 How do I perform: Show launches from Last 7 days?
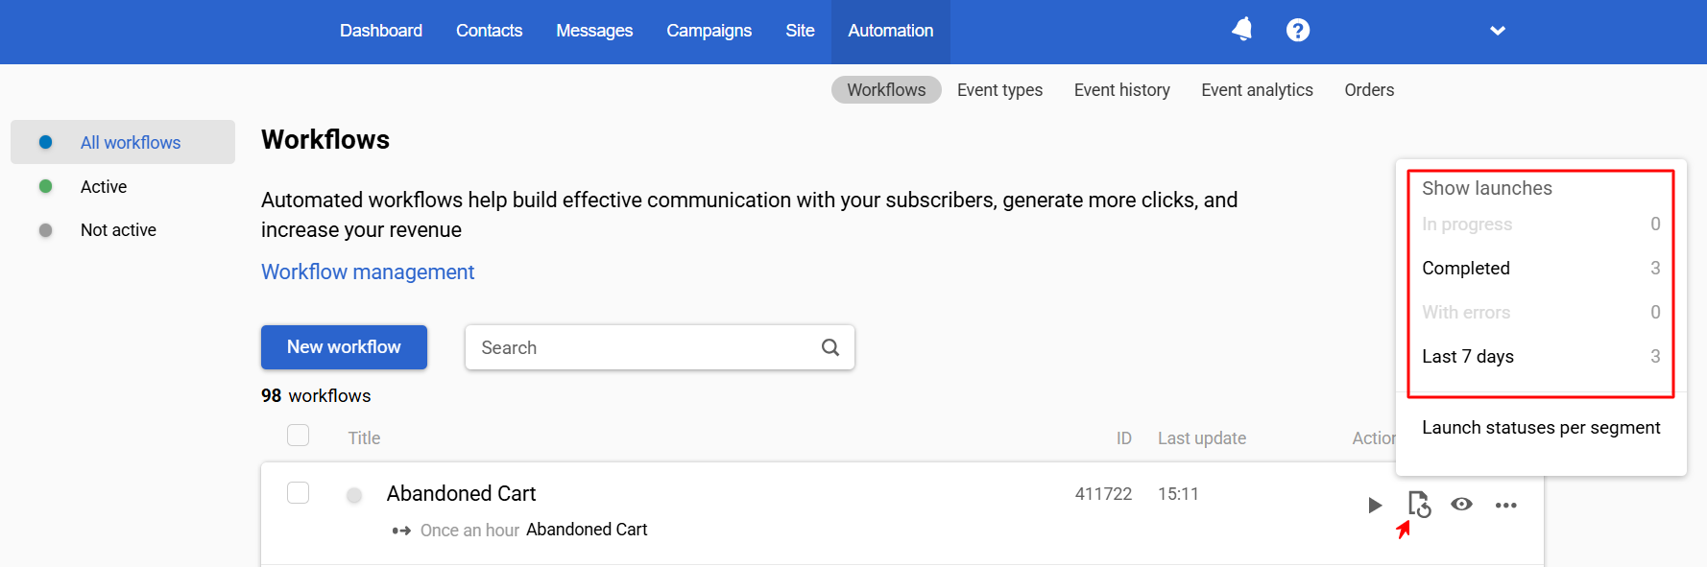coord(1541,356)
